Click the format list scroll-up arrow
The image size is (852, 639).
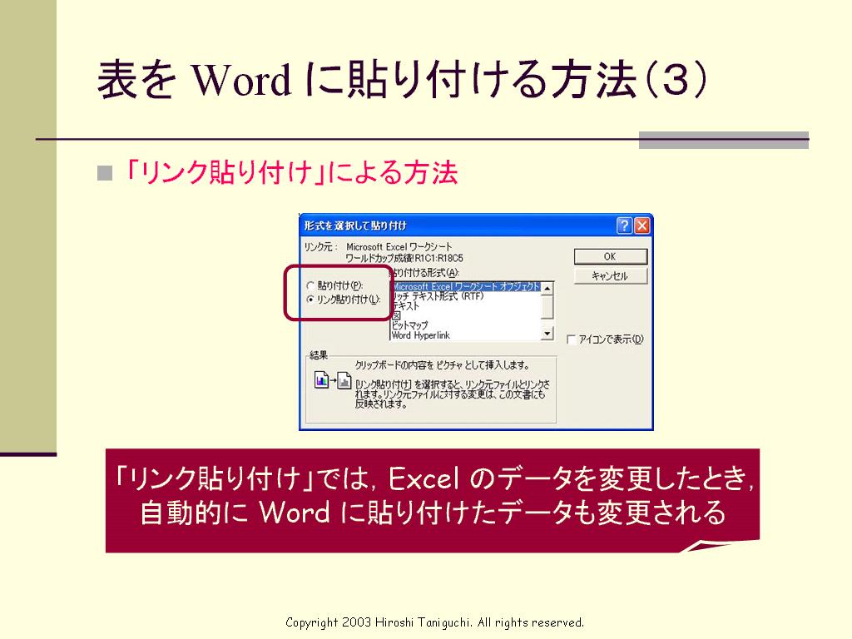547,289
